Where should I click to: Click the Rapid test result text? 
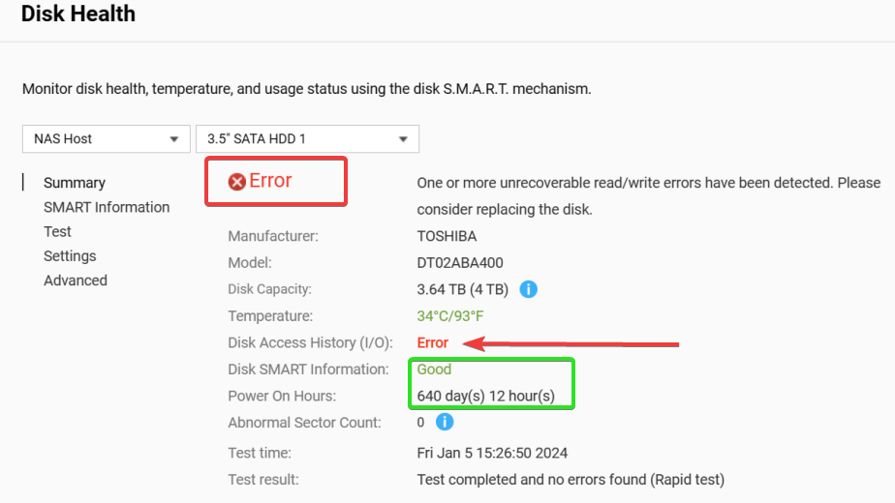coord(571,480)
